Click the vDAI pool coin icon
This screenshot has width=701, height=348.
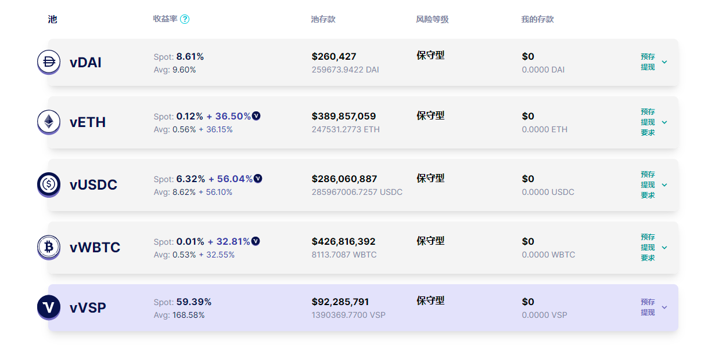coord(49,61)
